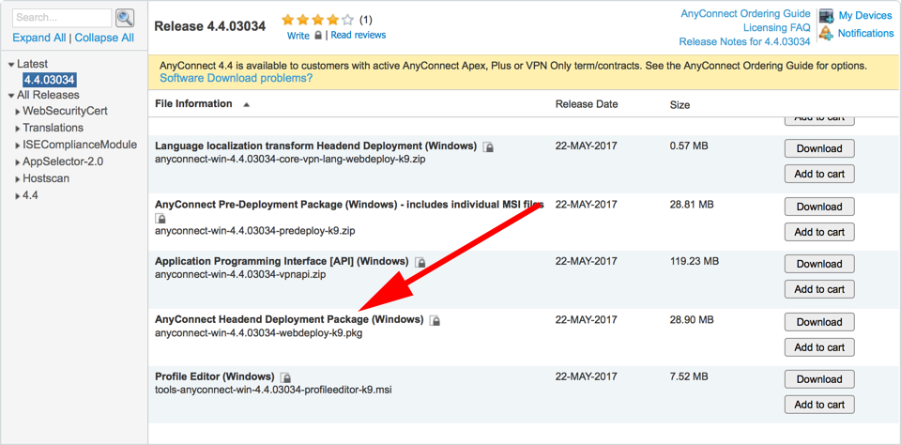901x445 pixels.
Task: Download the Pre-Deployment Package zip
Action: [819, 207]
